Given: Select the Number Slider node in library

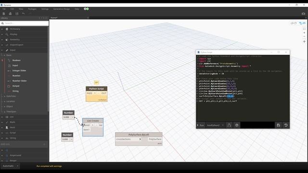Looking at the screenshot, I should click(19, 81).
